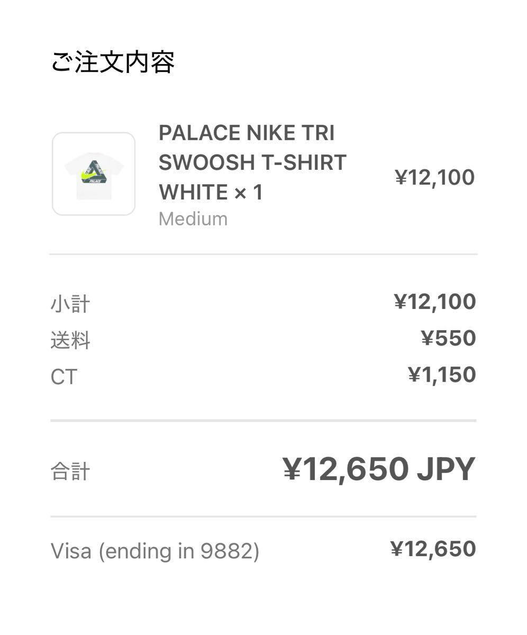Click the Medium size label

pyautogui.click(x=193, y=219)
